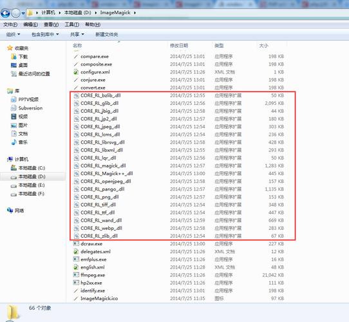Viewport: 349px width, 322px height.
Task: Click the compare.exe file icon
Action: click(x=76, y=57)
